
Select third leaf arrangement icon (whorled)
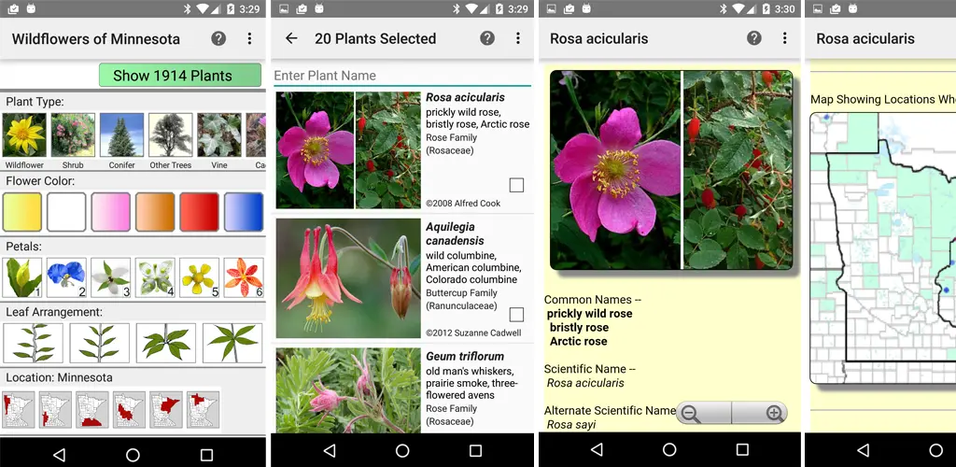166,343
